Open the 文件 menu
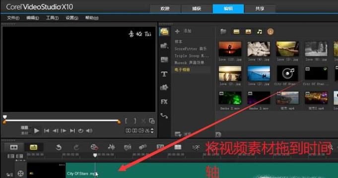Viewport: 338px width, 178px height. tap(13, 18)
